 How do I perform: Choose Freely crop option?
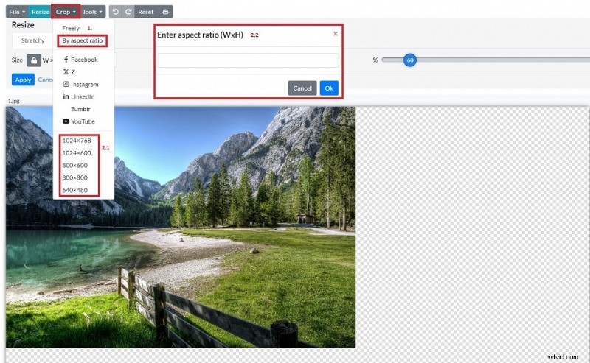tap(71, 28)
